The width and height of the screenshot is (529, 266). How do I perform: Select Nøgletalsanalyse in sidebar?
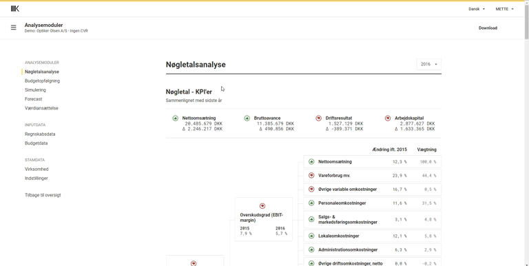pyautogui.click(x=42, y=72)
